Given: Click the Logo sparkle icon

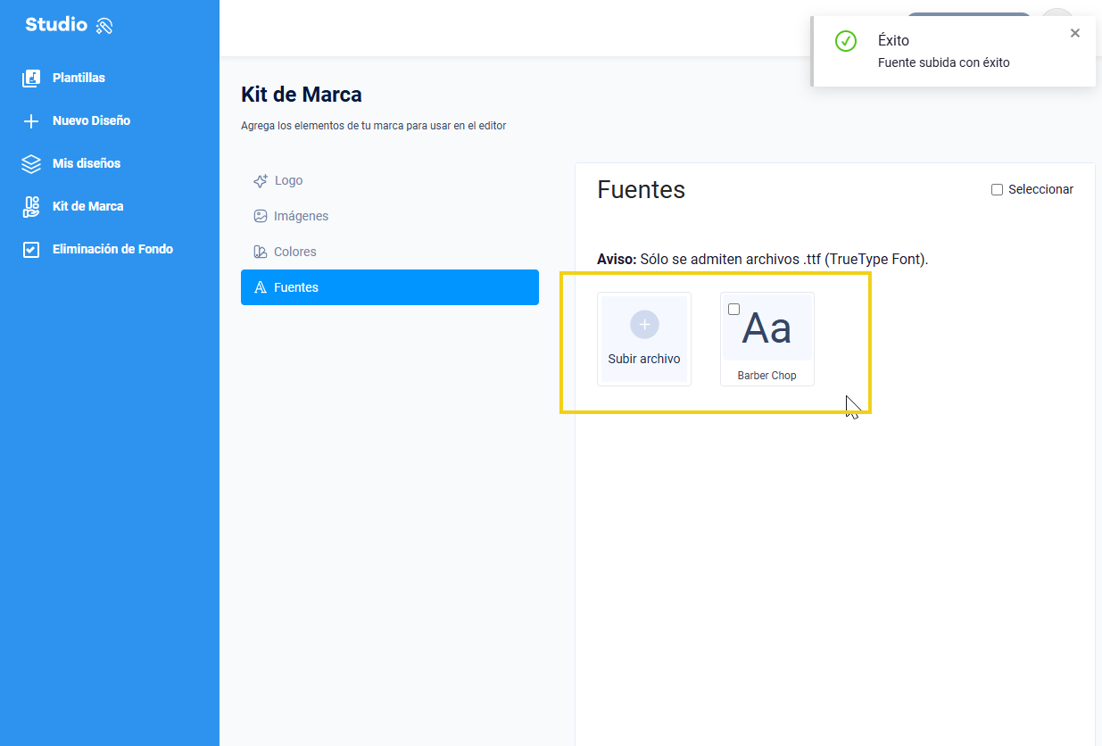Looking at the screenshot, I should click(261, 180).
